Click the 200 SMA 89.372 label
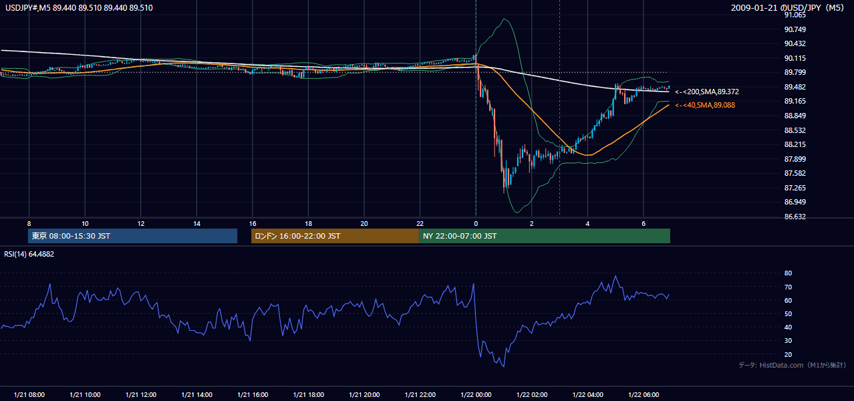 pyautogui.click(x=707, y=92)
